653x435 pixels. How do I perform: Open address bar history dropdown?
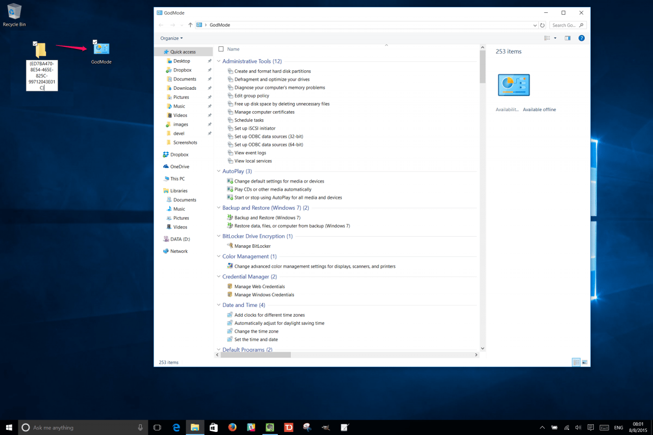coord(535,25)
